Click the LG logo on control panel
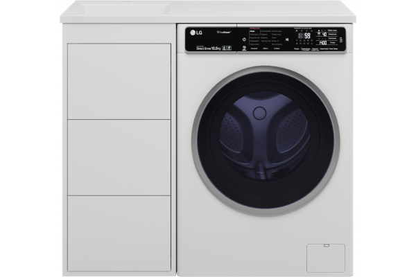416x277 pixels. click(196, 33)
